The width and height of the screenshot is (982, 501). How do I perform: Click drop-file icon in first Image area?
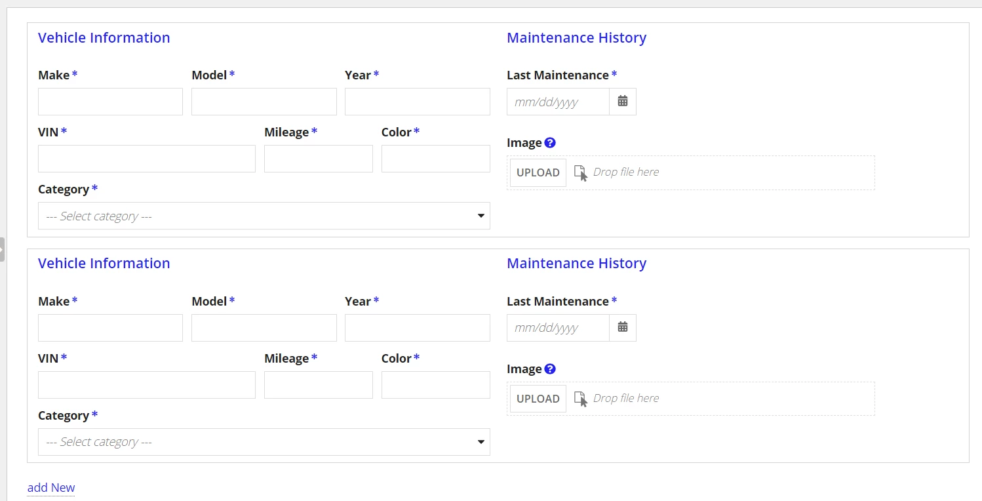[581, 172]
